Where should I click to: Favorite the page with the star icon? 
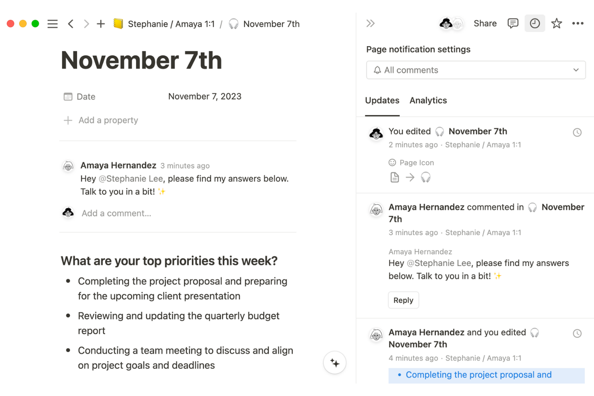[556, 23]
